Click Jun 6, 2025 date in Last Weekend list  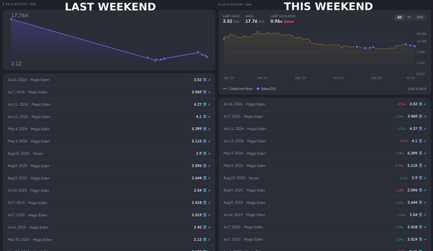17,227
